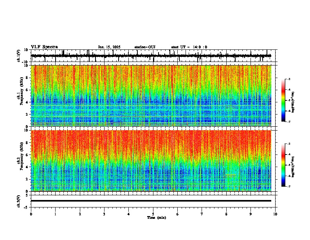Click the "ch.3(V)" axis label
Viewport: 310px width, 240px height.
click(x=19, y=201)
